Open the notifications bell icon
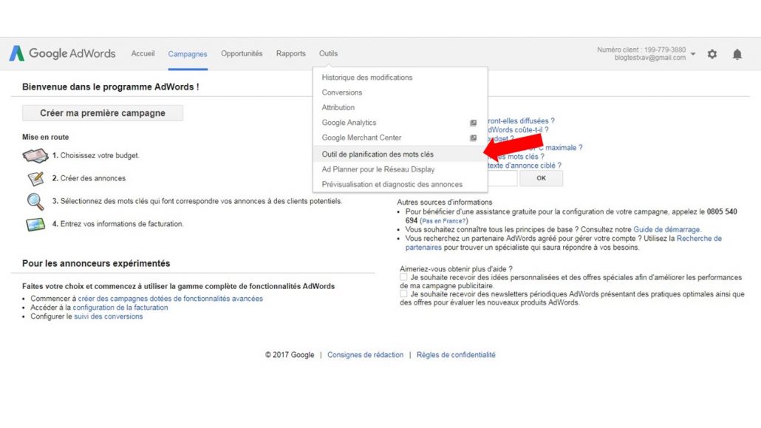 coord(737,54)
